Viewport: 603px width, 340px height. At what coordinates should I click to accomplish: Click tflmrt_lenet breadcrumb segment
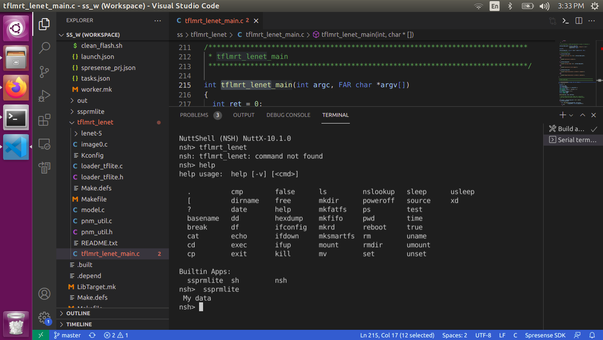(x=209, y=35)
